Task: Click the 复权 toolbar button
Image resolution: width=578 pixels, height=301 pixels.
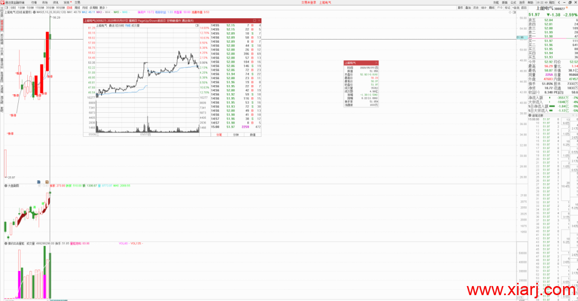Action: (x=460, y=7)
